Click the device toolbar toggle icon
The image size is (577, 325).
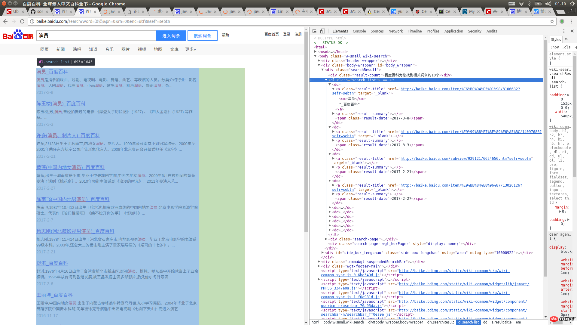tap(322, 31)
